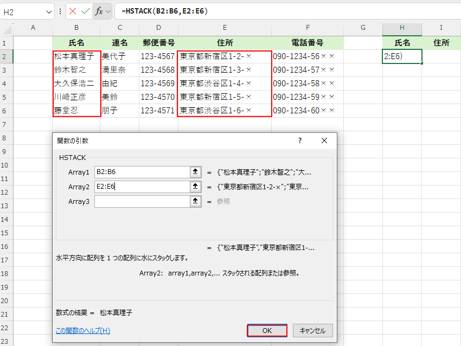Click the dialog help question mark icon
The width and height of the screenshot is (461, 346).
[x=299, y=140]
